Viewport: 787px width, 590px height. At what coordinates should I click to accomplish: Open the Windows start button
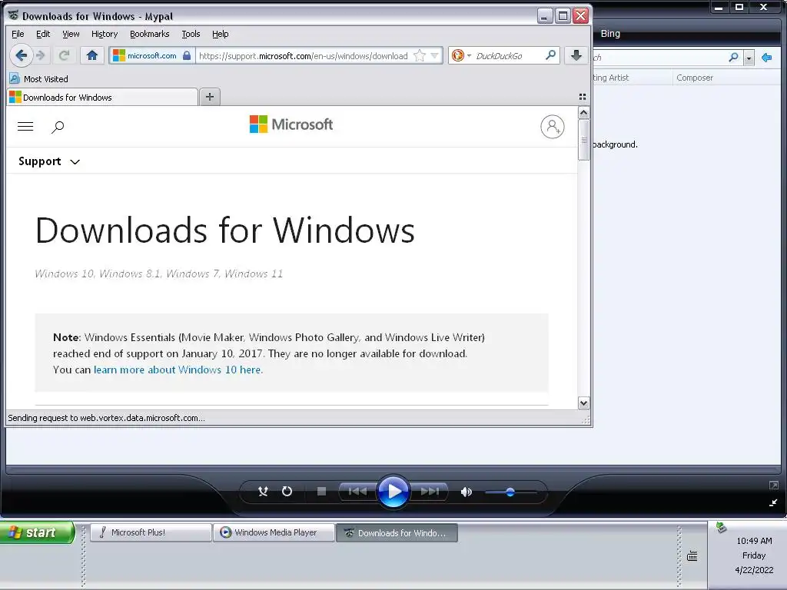pyautogui.click(x=38, y=532)
